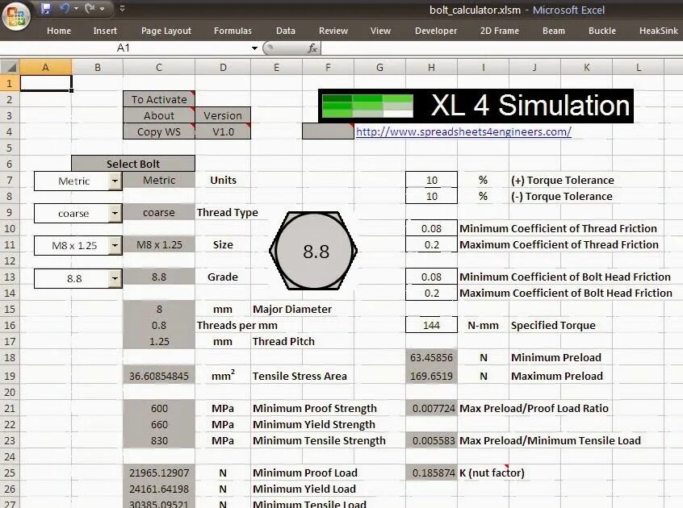Open the Developer ribbon tab

click(x=436, y=31)
